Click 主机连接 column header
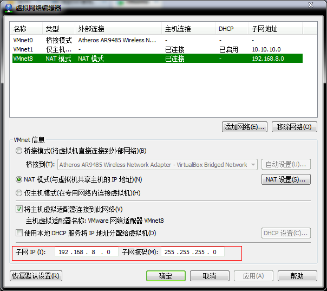The image size is (327, 291). coord(188,29)
